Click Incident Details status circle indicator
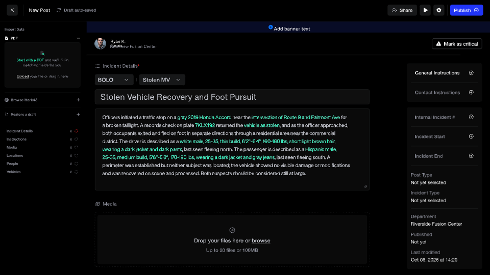This screenshot has width=490, height=275. (x=76, y=131)
